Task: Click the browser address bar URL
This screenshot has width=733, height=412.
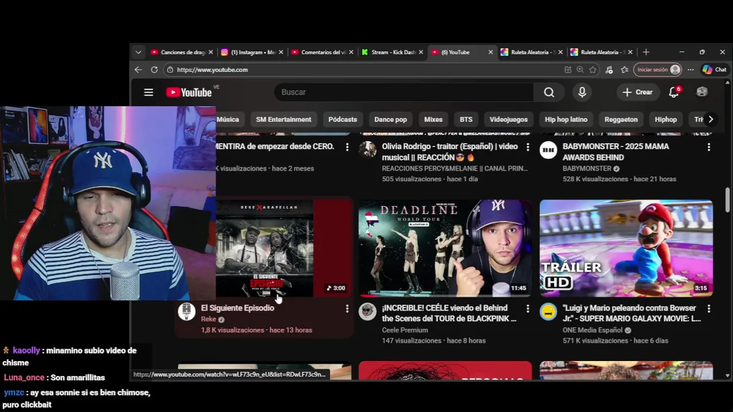Action: [212, 70]
